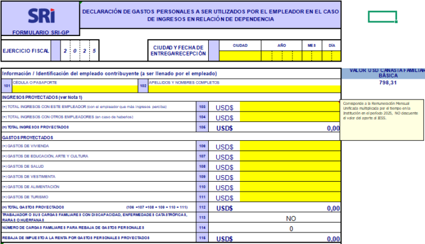Click the SRI logo image
The height and width of the screenshot is (244, 425).
[40, 15]
